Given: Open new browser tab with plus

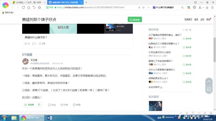Looking at the screenshot, I should (86, 2).
